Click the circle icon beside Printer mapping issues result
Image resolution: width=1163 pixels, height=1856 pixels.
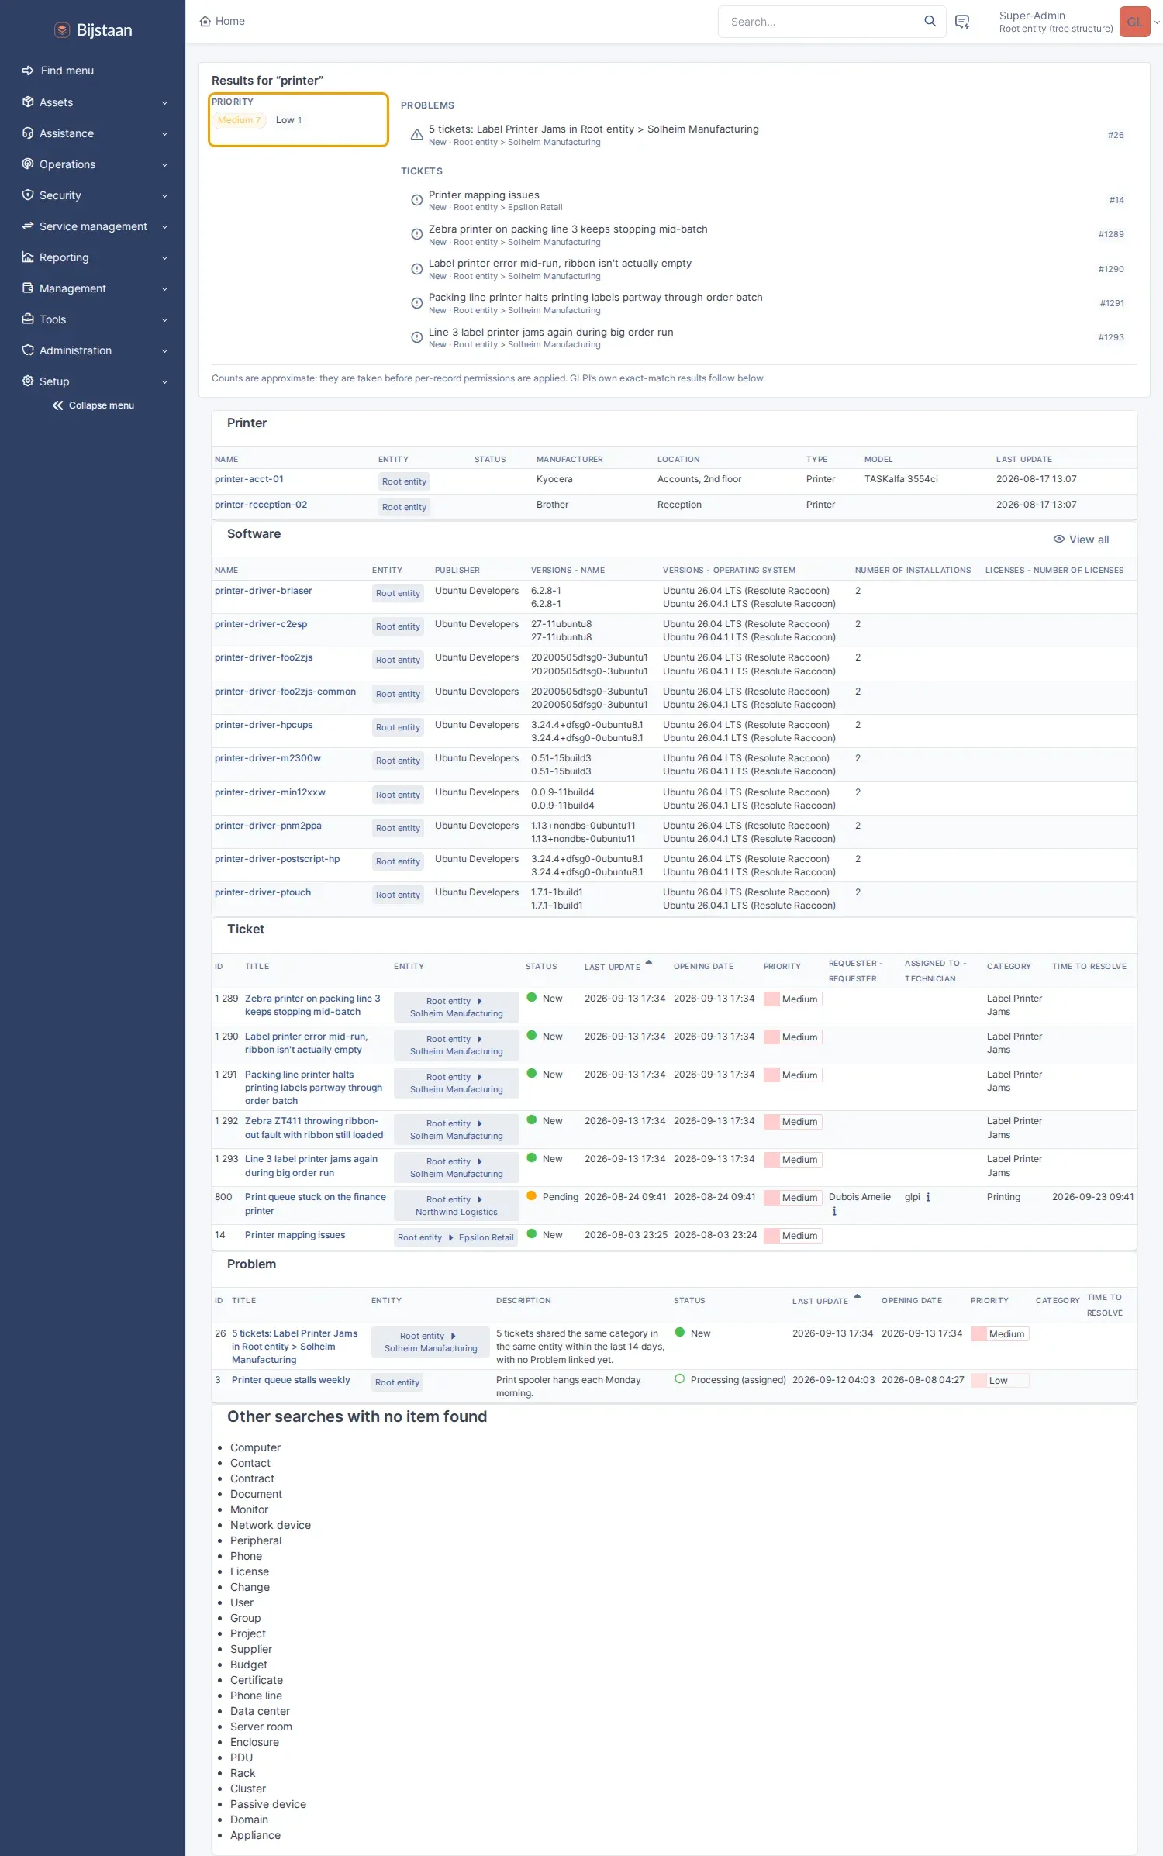[416, 200]
